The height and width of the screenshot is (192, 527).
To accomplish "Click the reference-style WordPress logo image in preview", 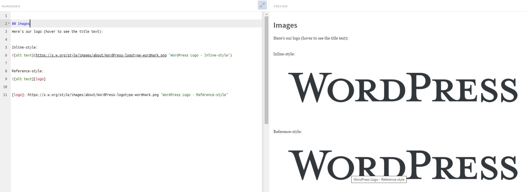I will click(403, 165).
